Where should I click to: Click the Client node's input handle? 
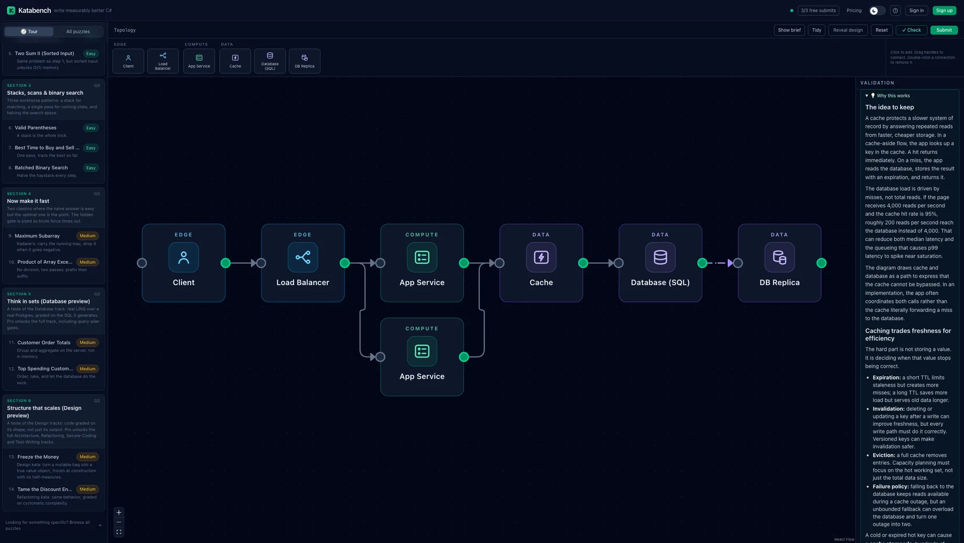tap(142, 263)
